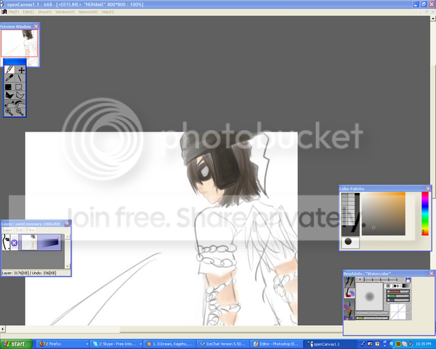Screen dimensions: 436x349
Task: Click the zoom in magnifier tool
Action: (9, 112)
